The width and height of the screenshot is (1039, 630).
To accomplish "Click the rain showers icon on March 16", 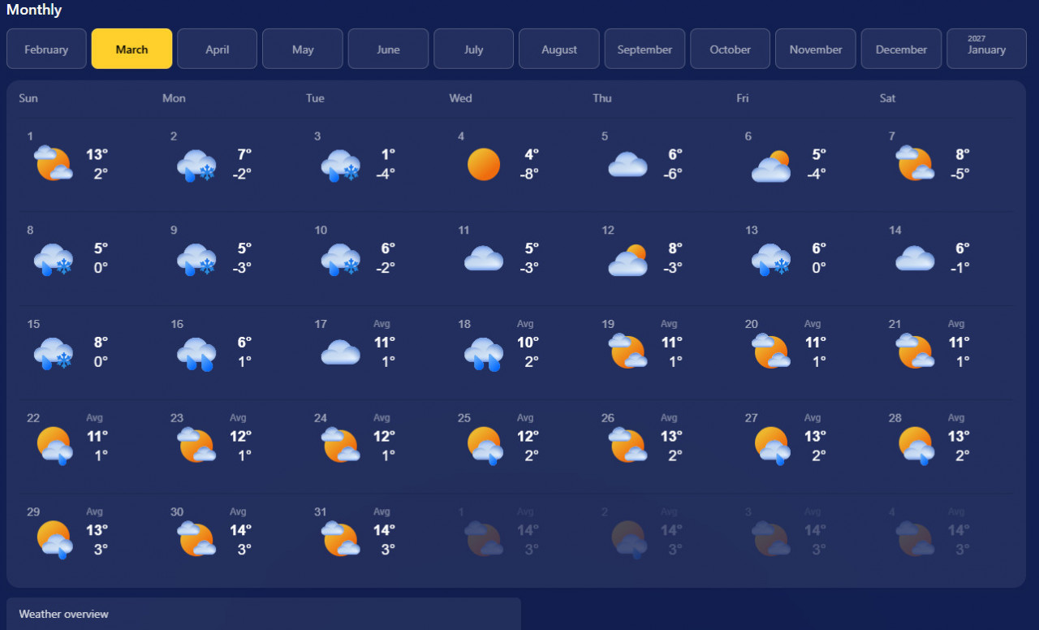I will (x=196, y=353).
